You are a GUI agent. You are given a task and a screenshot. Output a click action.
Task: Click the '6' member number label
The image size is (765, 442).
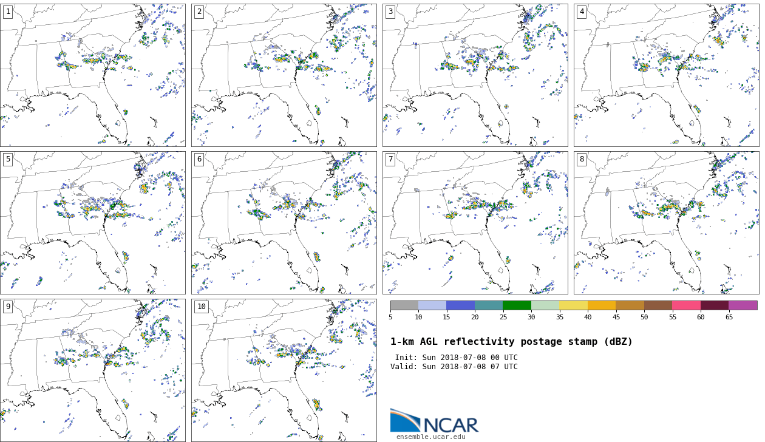coord(199,160)
